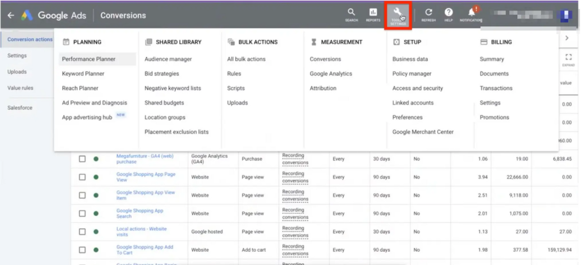Image resolution: width=588 pixels, height=265 pixels.
Task: Click the 159,129.94 value cell
Action: (556, 249)
